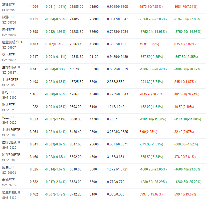Click the code SH516950
This screenshot has height=201, width=206.
coord(9,10)
